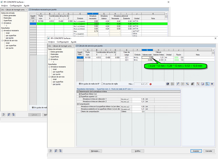The width and height of the screenshot is (218, 159).
Task: Click the pick-in-graphic cursor icon
Action: pos(198,84)
